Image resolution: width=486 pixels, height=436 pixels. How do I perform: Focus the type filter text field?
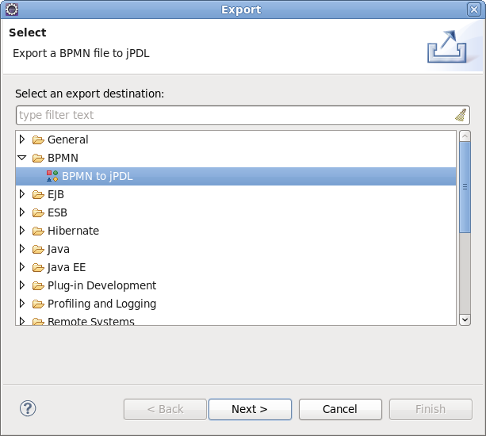click(243, 115)
